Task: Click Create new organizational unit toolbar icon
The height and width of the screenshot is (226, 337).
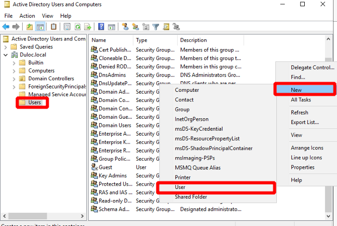Action: point(146,27)
